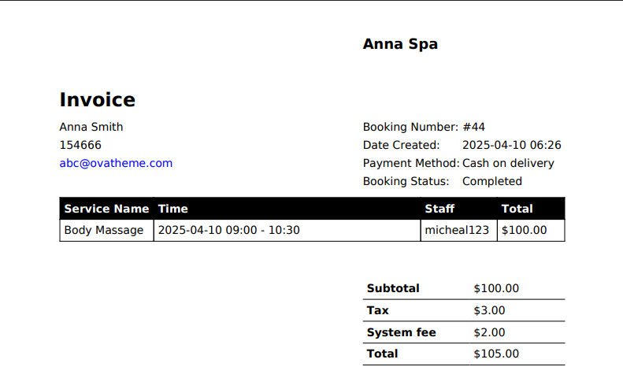Click the System fee label
The width and height of the screenshot is (623, 389).
click(401, 332)
